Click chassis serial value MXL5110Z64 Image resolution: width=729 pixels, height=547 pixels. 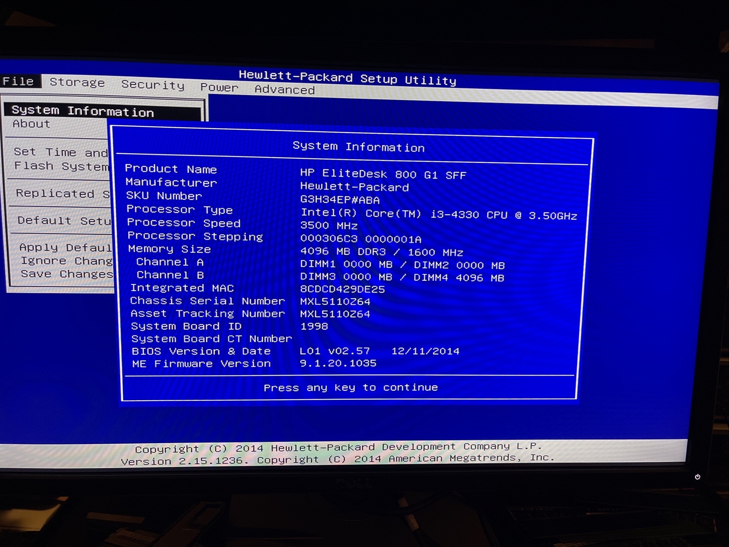click(x=335, y=301)
